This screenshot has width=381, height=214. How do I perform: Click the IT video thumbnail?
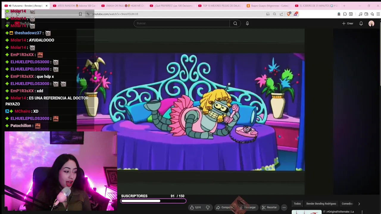point(307,212)
